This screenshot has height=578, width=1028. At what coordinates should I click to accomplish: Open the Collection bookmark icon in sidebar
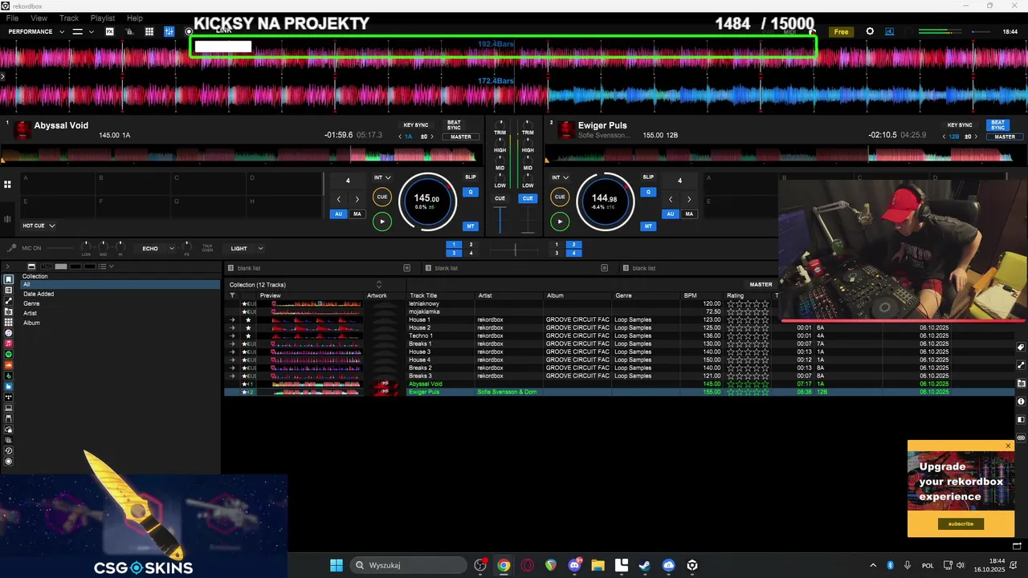(9, 279)
